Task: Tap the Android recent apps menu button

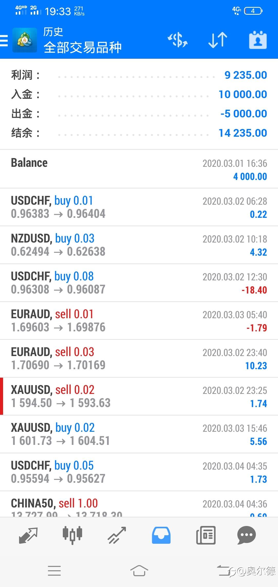Action: coord(54,571)
